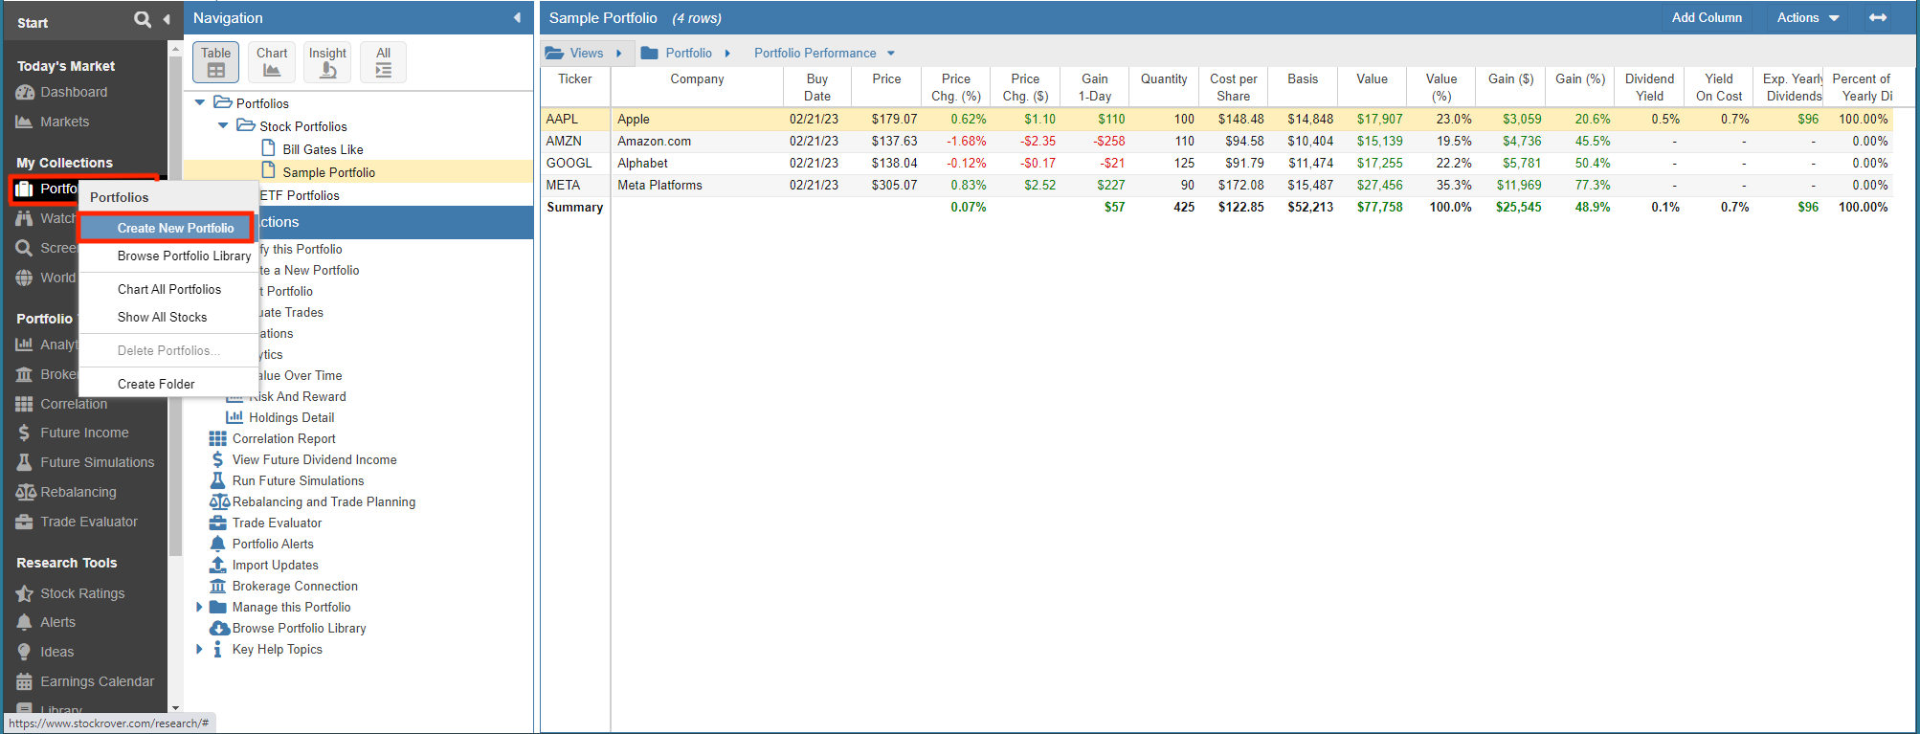Open Browse Portfolio Library in navigation tree

click(x=299, y=628)
